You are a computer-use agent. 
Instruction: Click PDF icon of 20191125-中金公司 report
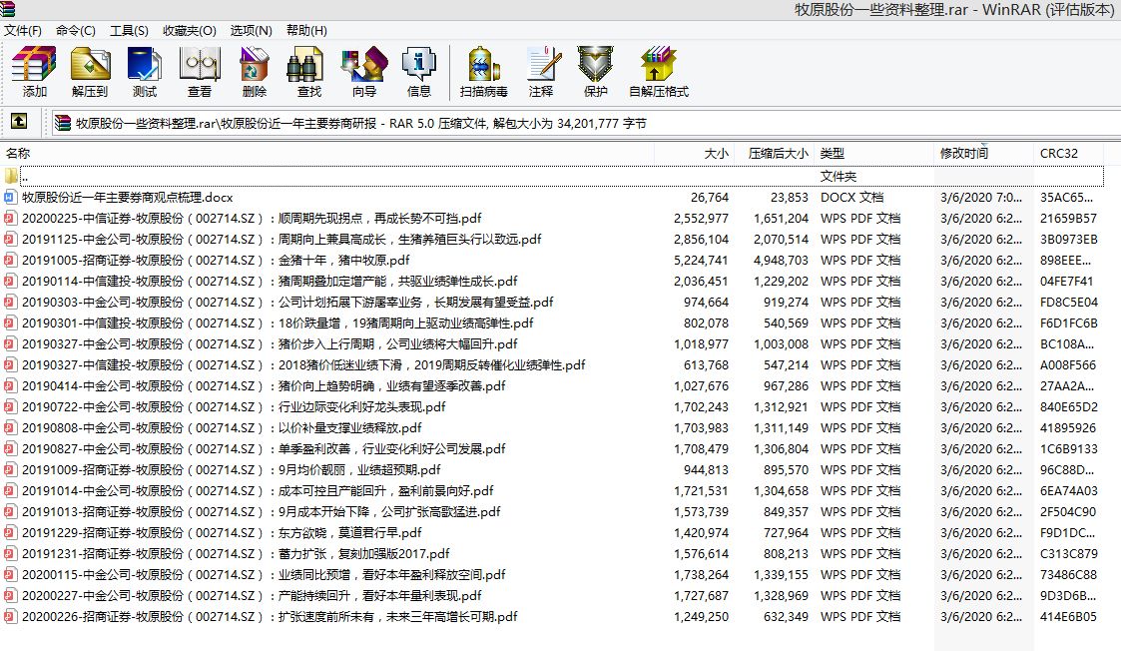11,239
